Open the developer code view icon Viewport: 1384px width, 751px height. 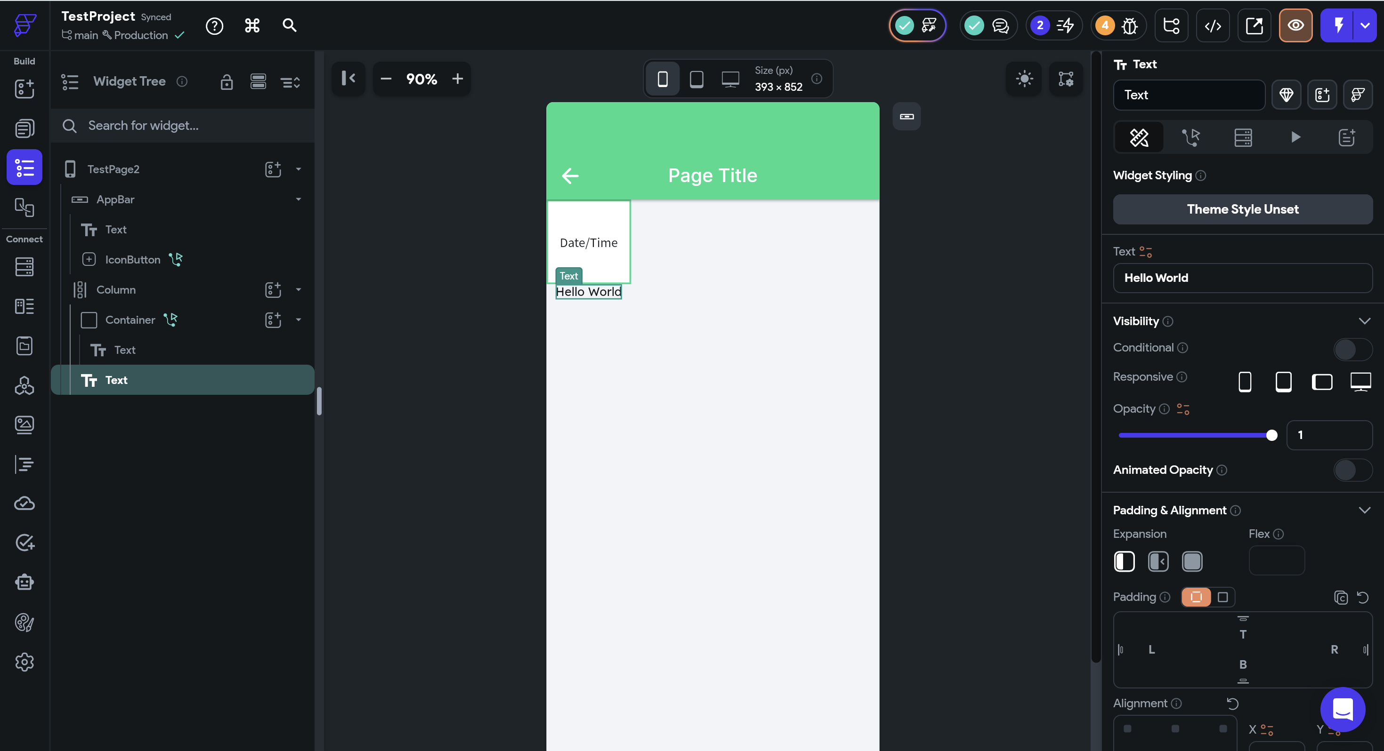click(1212, 25)
